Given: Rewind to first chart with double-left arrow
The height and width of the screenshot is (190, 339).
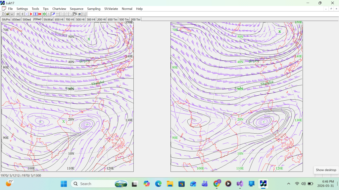Looking at the screenshot, I should 18,14.
